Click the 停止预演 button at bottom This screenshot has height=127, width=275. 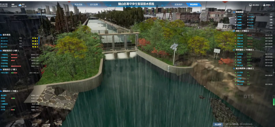(218, 124)
